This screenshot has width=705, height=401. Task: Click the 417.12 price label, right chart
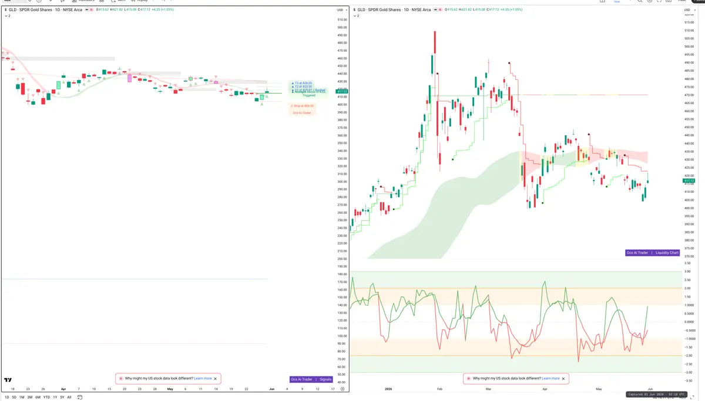tap(689, 181)
